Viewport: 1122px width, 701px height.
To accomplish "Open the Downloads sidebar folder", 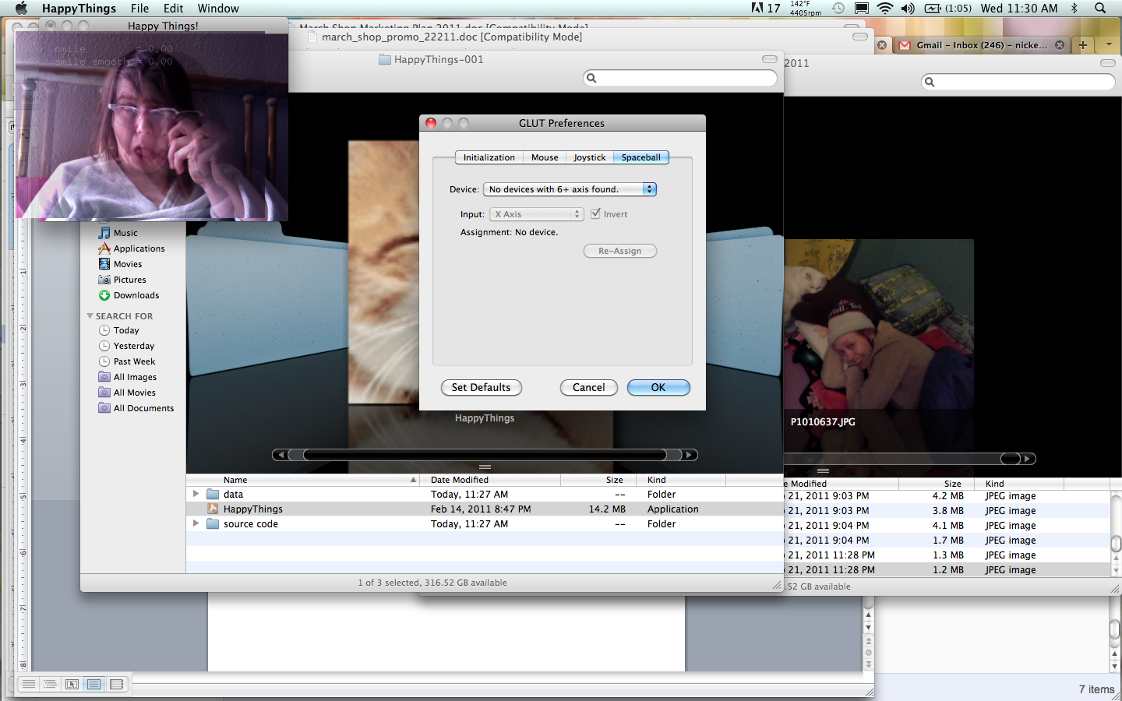I will click(x=136, y=295).
